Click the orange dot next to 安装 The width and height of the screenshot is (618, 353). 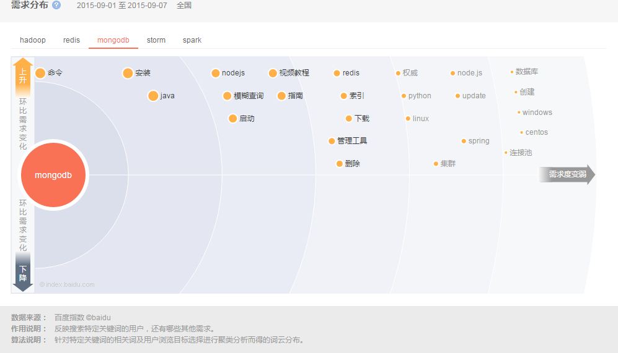(128, 73)
